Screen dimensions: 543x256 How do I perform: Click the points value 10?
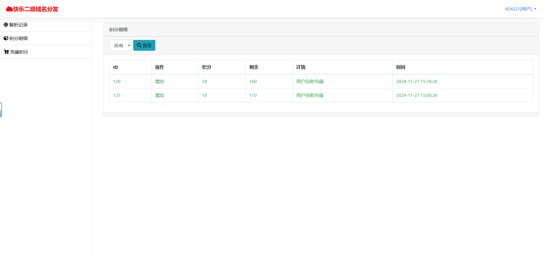[205, 95]
